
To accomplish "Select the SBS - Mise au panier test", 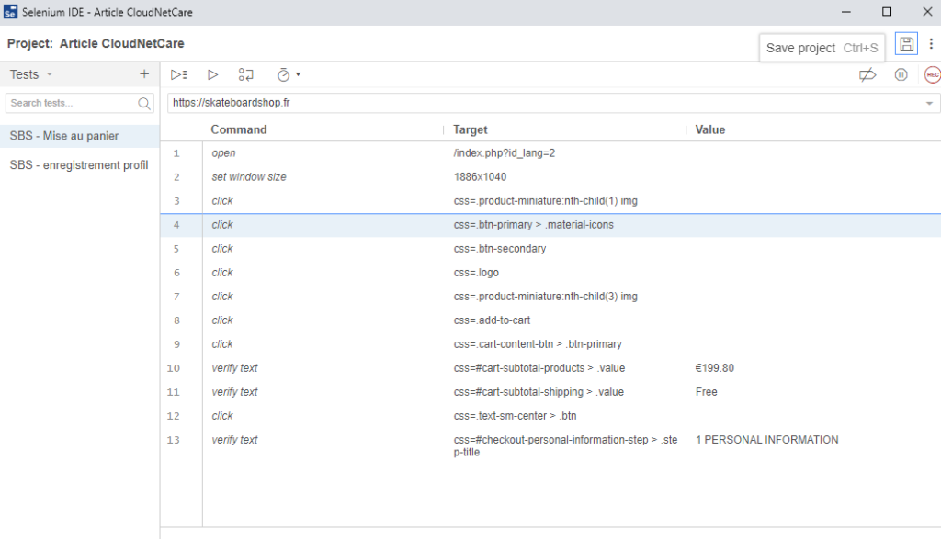I will point(80,136).
